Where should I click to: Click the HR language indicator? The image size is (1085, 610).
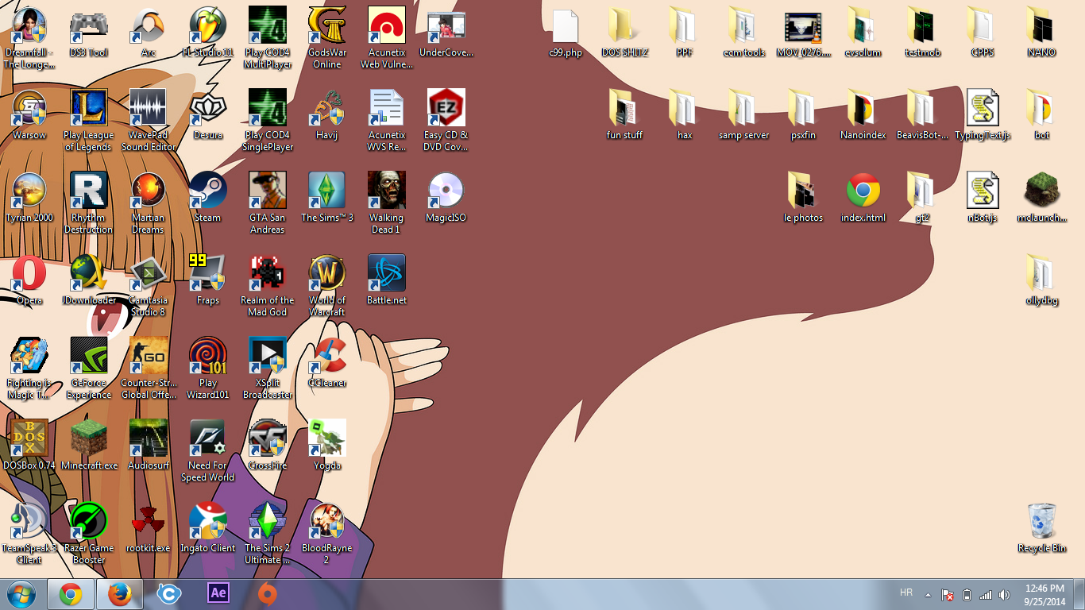tap(906, 593)
